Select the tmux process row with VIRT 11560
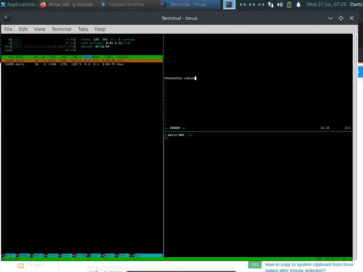Viewport: 363px width, 272px height. pos(82,64)
